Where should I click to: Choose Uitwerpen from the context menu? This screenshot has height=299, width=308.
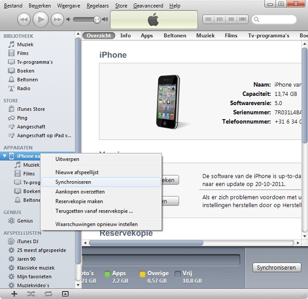click(x=101, y=159)
